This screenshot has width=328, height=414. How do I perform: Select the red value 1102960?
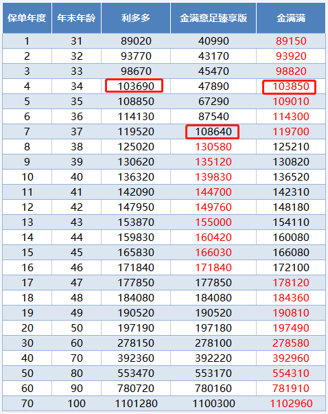(291, 404)
